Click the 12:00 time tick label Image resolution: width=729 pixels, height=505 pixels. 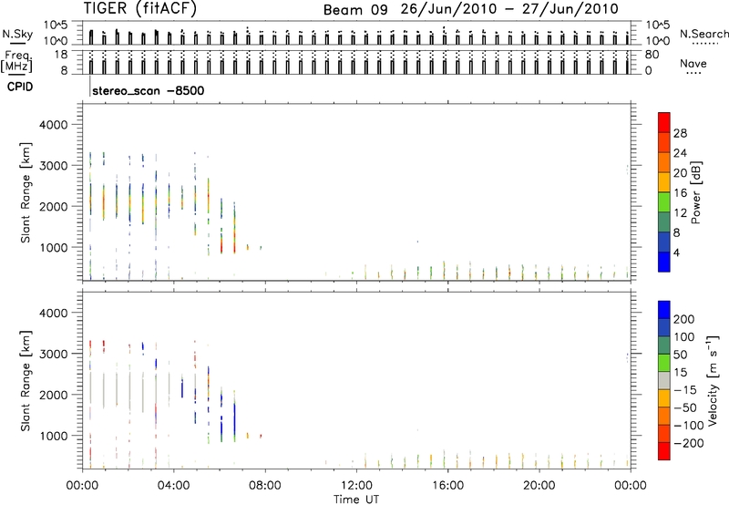(x=356, y=486)
